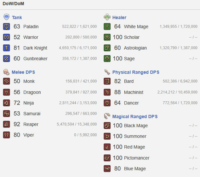
Task: Click the Tank role shield icon
Action: tap(6, 17)
